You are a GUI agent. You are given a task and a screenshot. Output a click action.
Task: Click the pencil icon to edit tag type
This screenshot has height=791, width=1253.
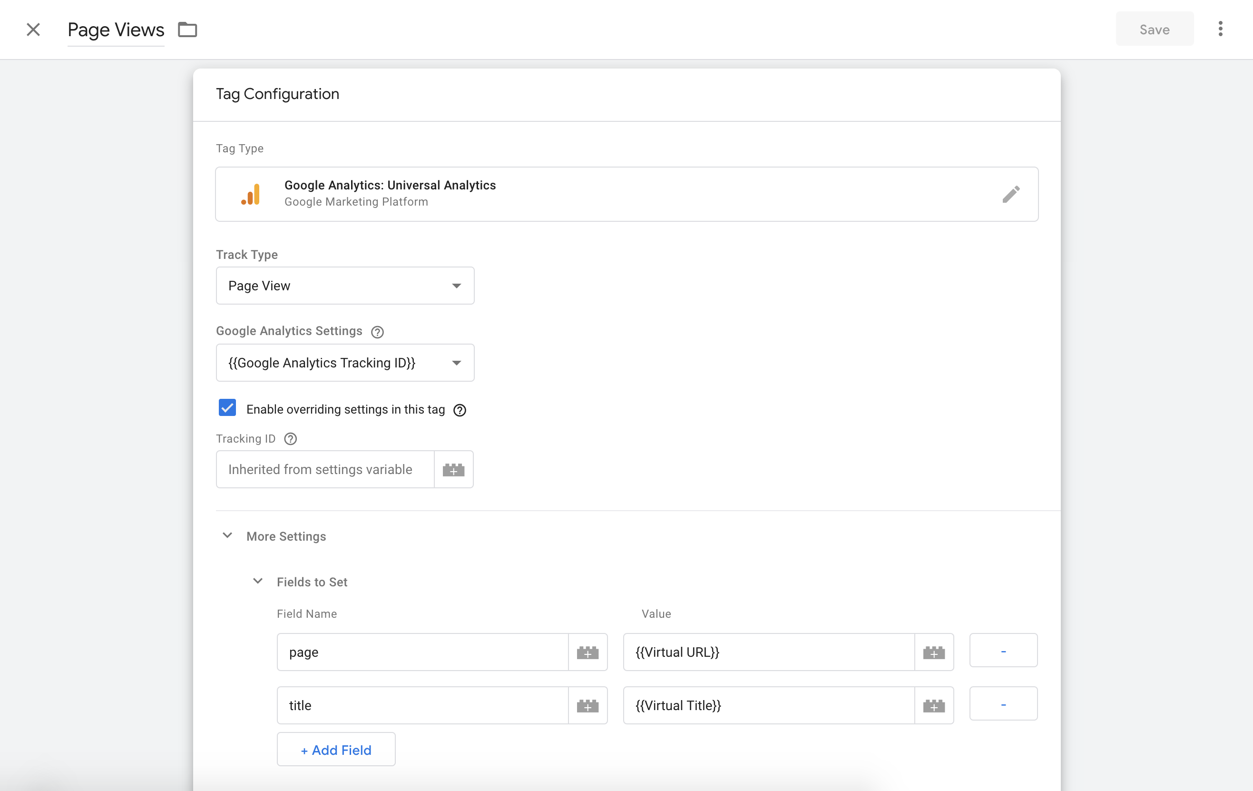(x=1010, y=194)
